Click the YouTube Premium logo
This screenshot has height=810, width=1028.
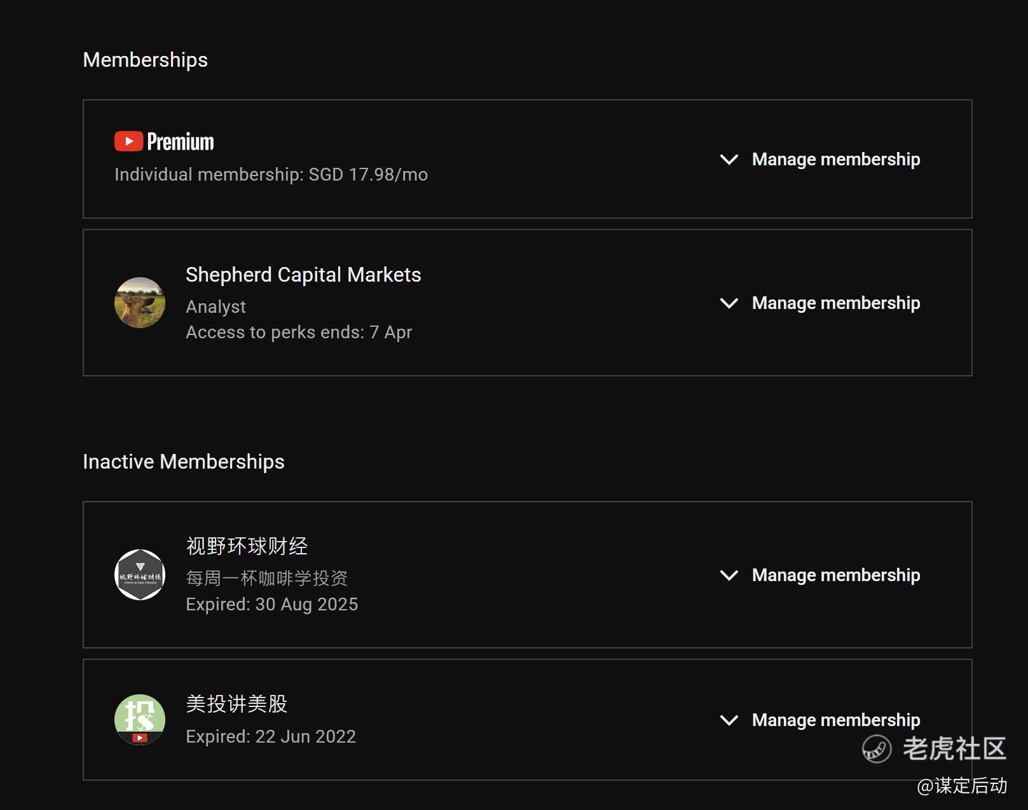pos(164,141)
